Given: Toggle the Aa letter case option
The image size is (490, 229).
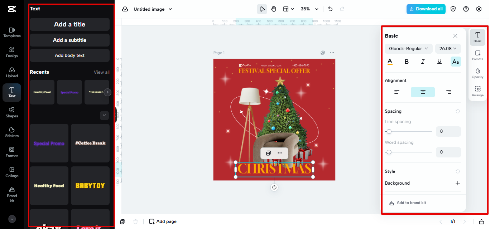Looking at the screenshot, I should tap(456, 62).
